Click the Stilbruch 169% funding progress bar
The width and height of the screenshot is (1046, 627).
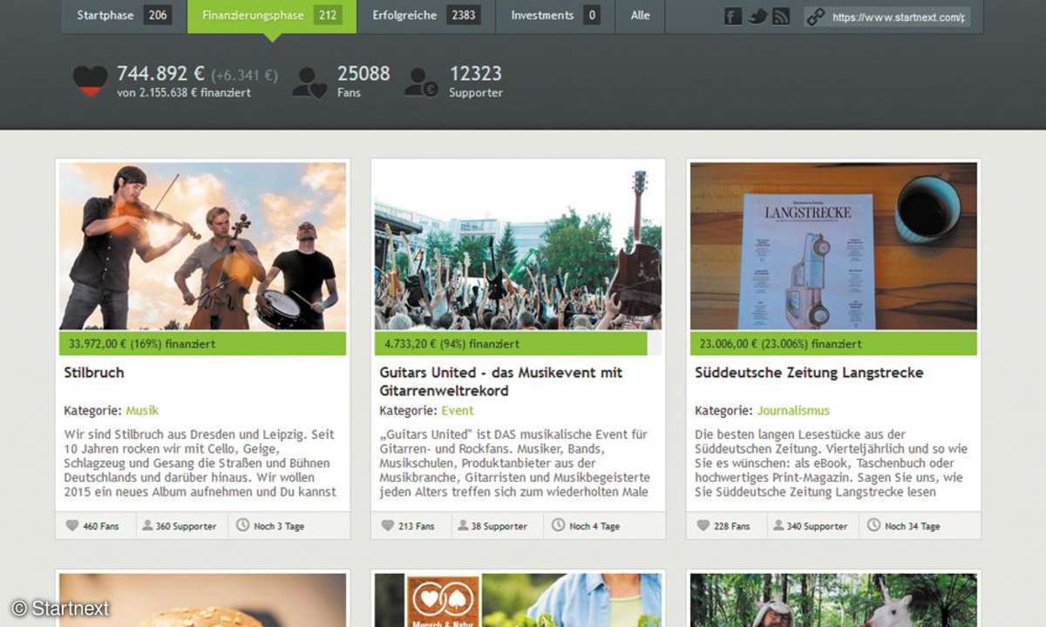(202, 344)
